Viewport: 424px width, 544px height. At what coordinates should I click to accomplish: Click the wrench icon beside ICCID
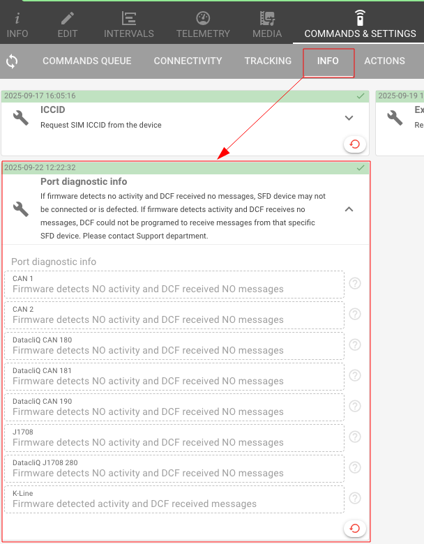click(x=21, y=118)
